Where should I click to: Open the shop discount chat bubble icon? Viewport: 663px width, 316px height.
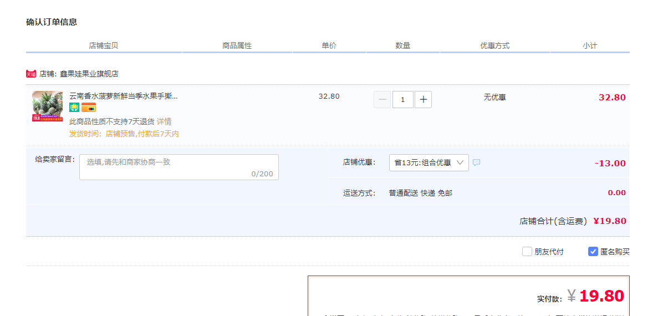point(477,162)
